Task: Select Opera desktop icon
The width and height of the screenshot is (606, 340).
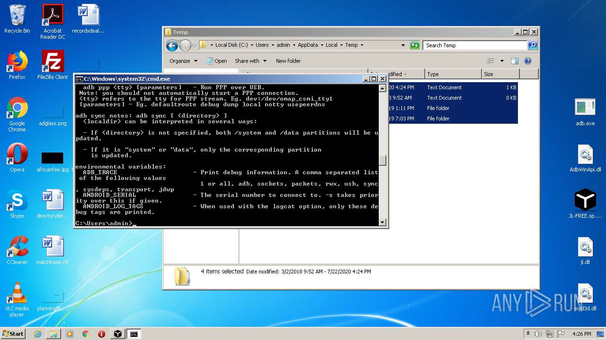Action: (x=17, y=158)
